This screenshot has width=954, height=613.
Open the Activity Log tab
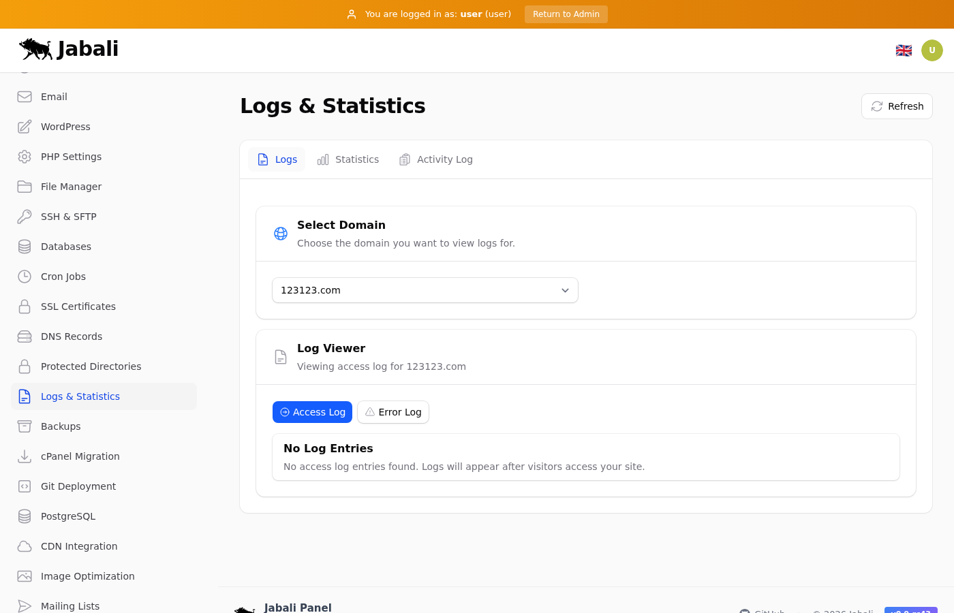(436, 159)
